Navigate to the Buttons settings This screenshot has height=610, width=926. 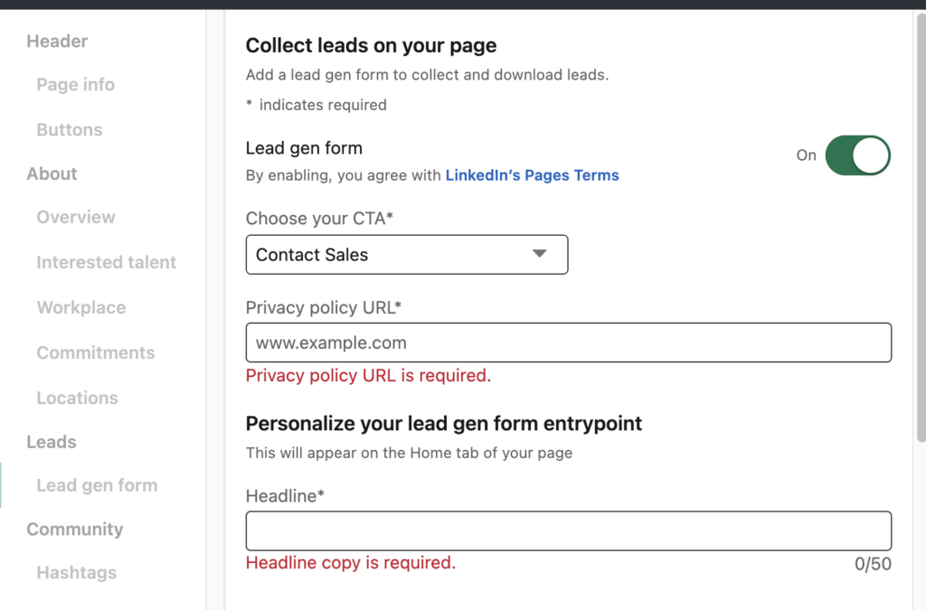pyautogui.click(x=70, y=129)
